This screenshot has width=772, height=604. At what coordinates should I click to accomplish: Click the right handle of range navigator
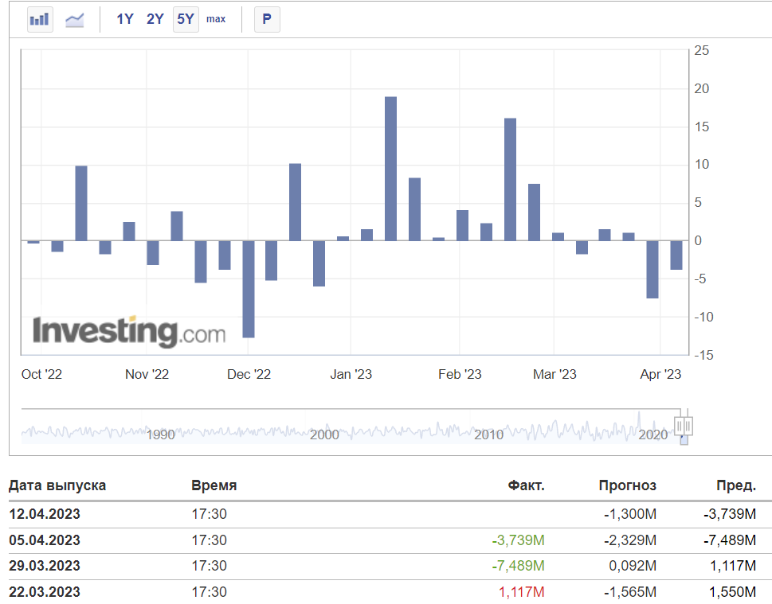[688, 426]
